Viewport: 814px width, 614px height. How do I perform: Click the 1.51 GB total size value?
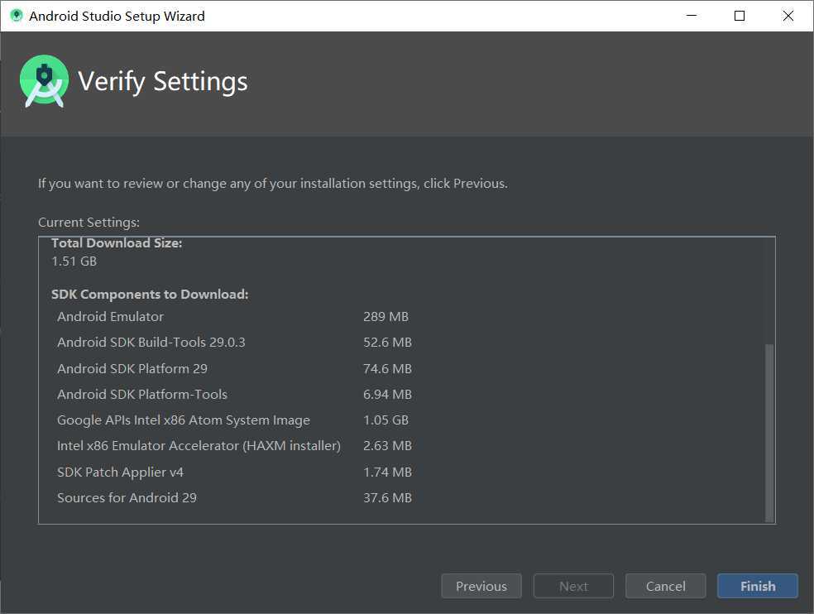tap(74, 261)
